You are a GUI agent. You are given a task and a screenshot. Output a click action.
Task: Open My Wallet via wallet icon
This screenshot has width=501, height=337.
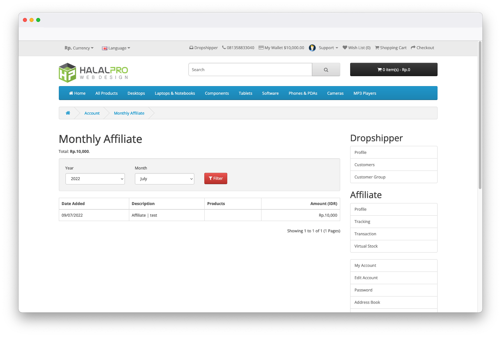tap(261, 48)
